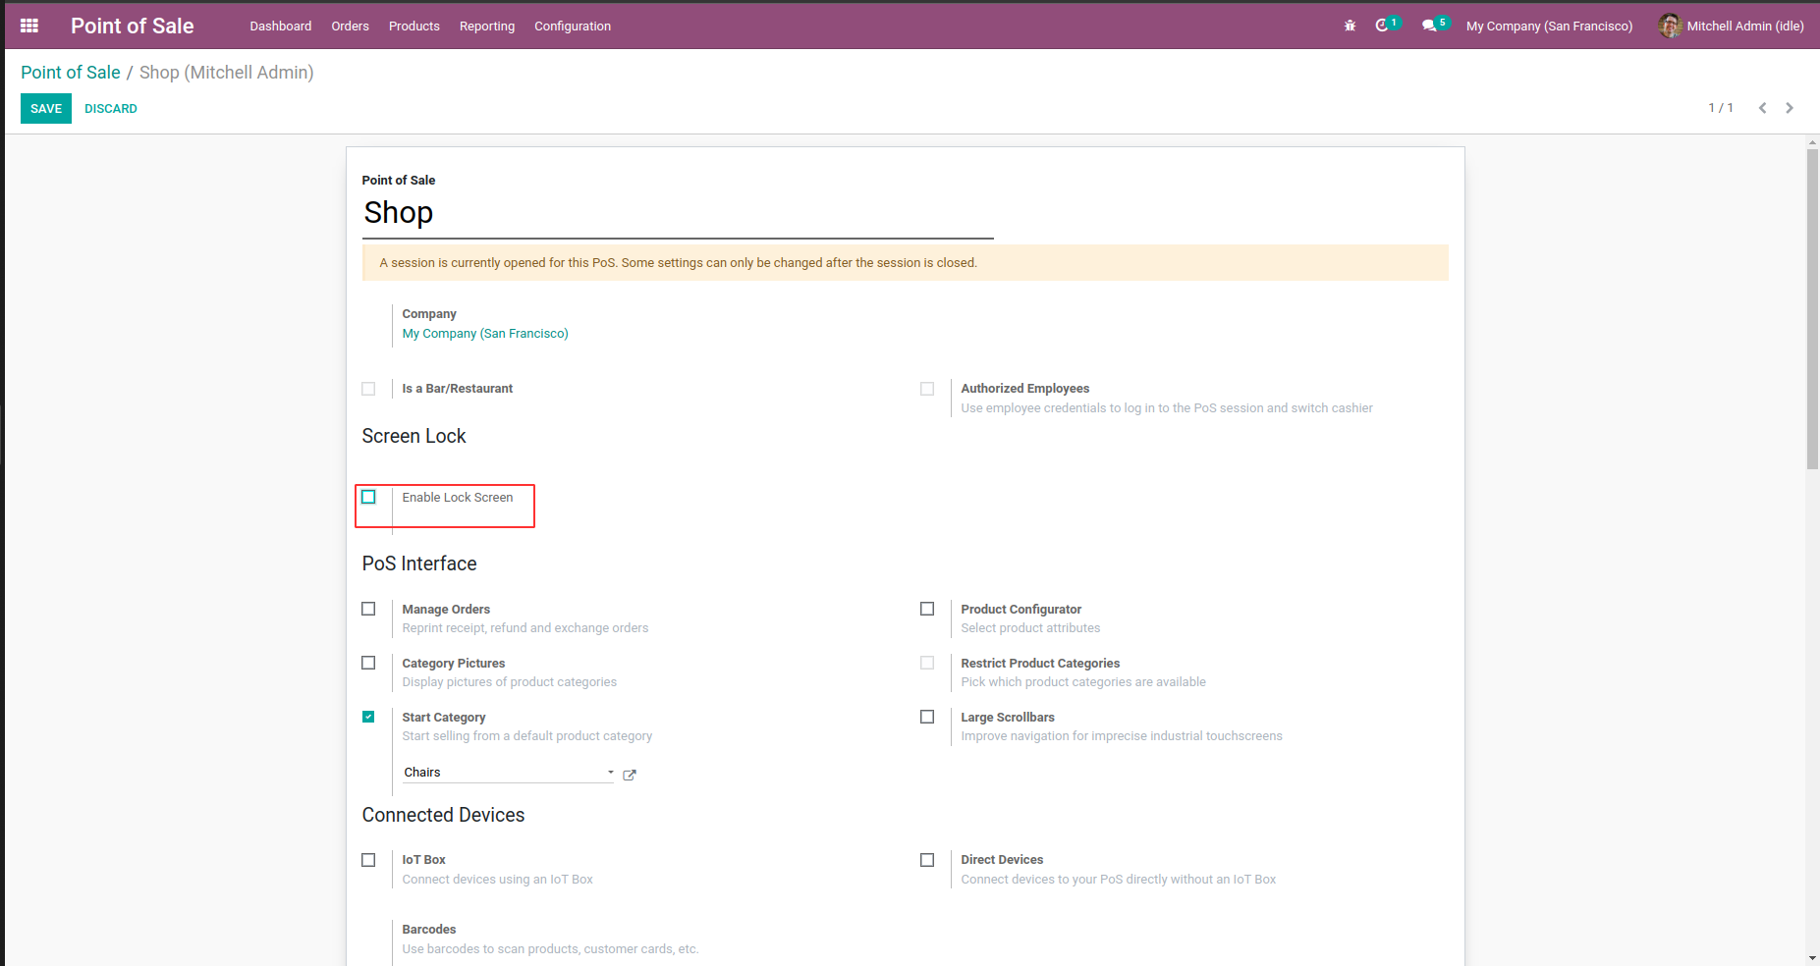1820x966 pixels.
Task: Open the Chairs category external link icon
Action: pyautogui.click(x=630, y=775)
